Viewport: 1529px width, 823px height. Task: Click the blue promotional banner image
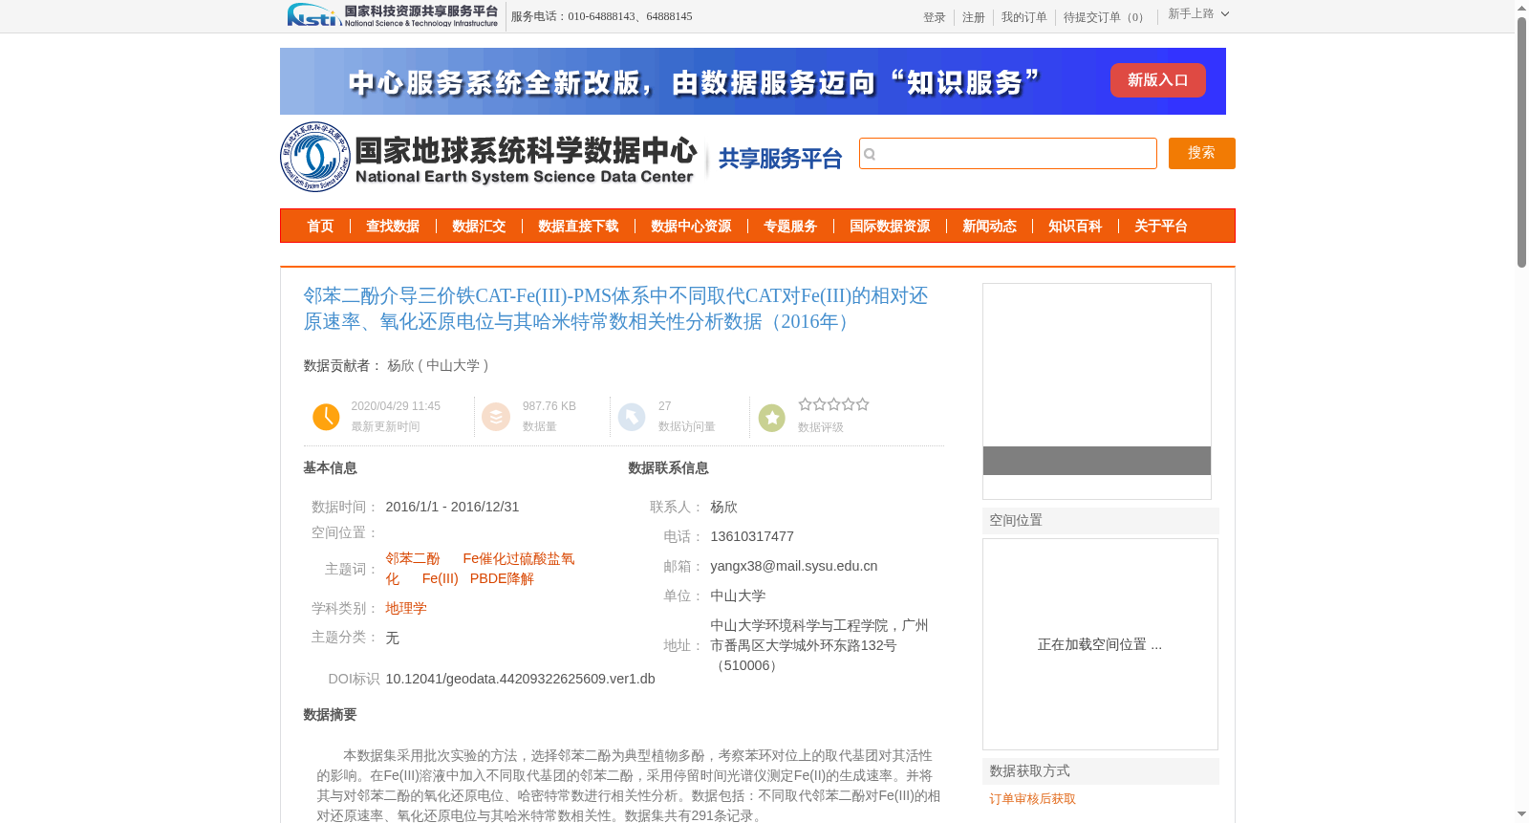[x=753, y=81]
